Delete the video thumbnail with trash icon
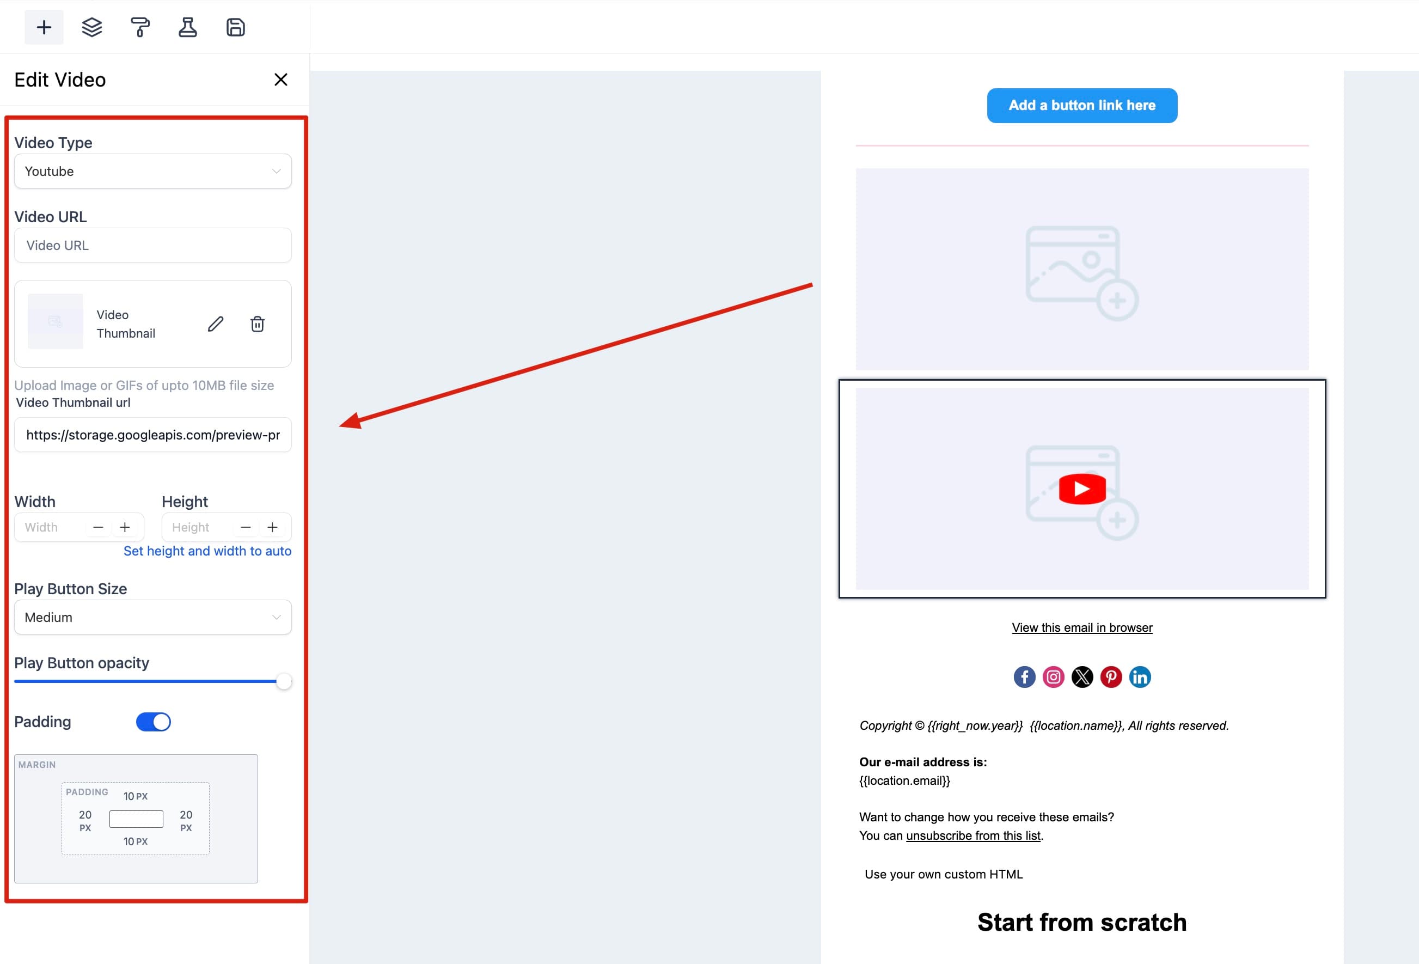Image resolution: width=1419 pixels, height=964 pixels. point(258,325)
